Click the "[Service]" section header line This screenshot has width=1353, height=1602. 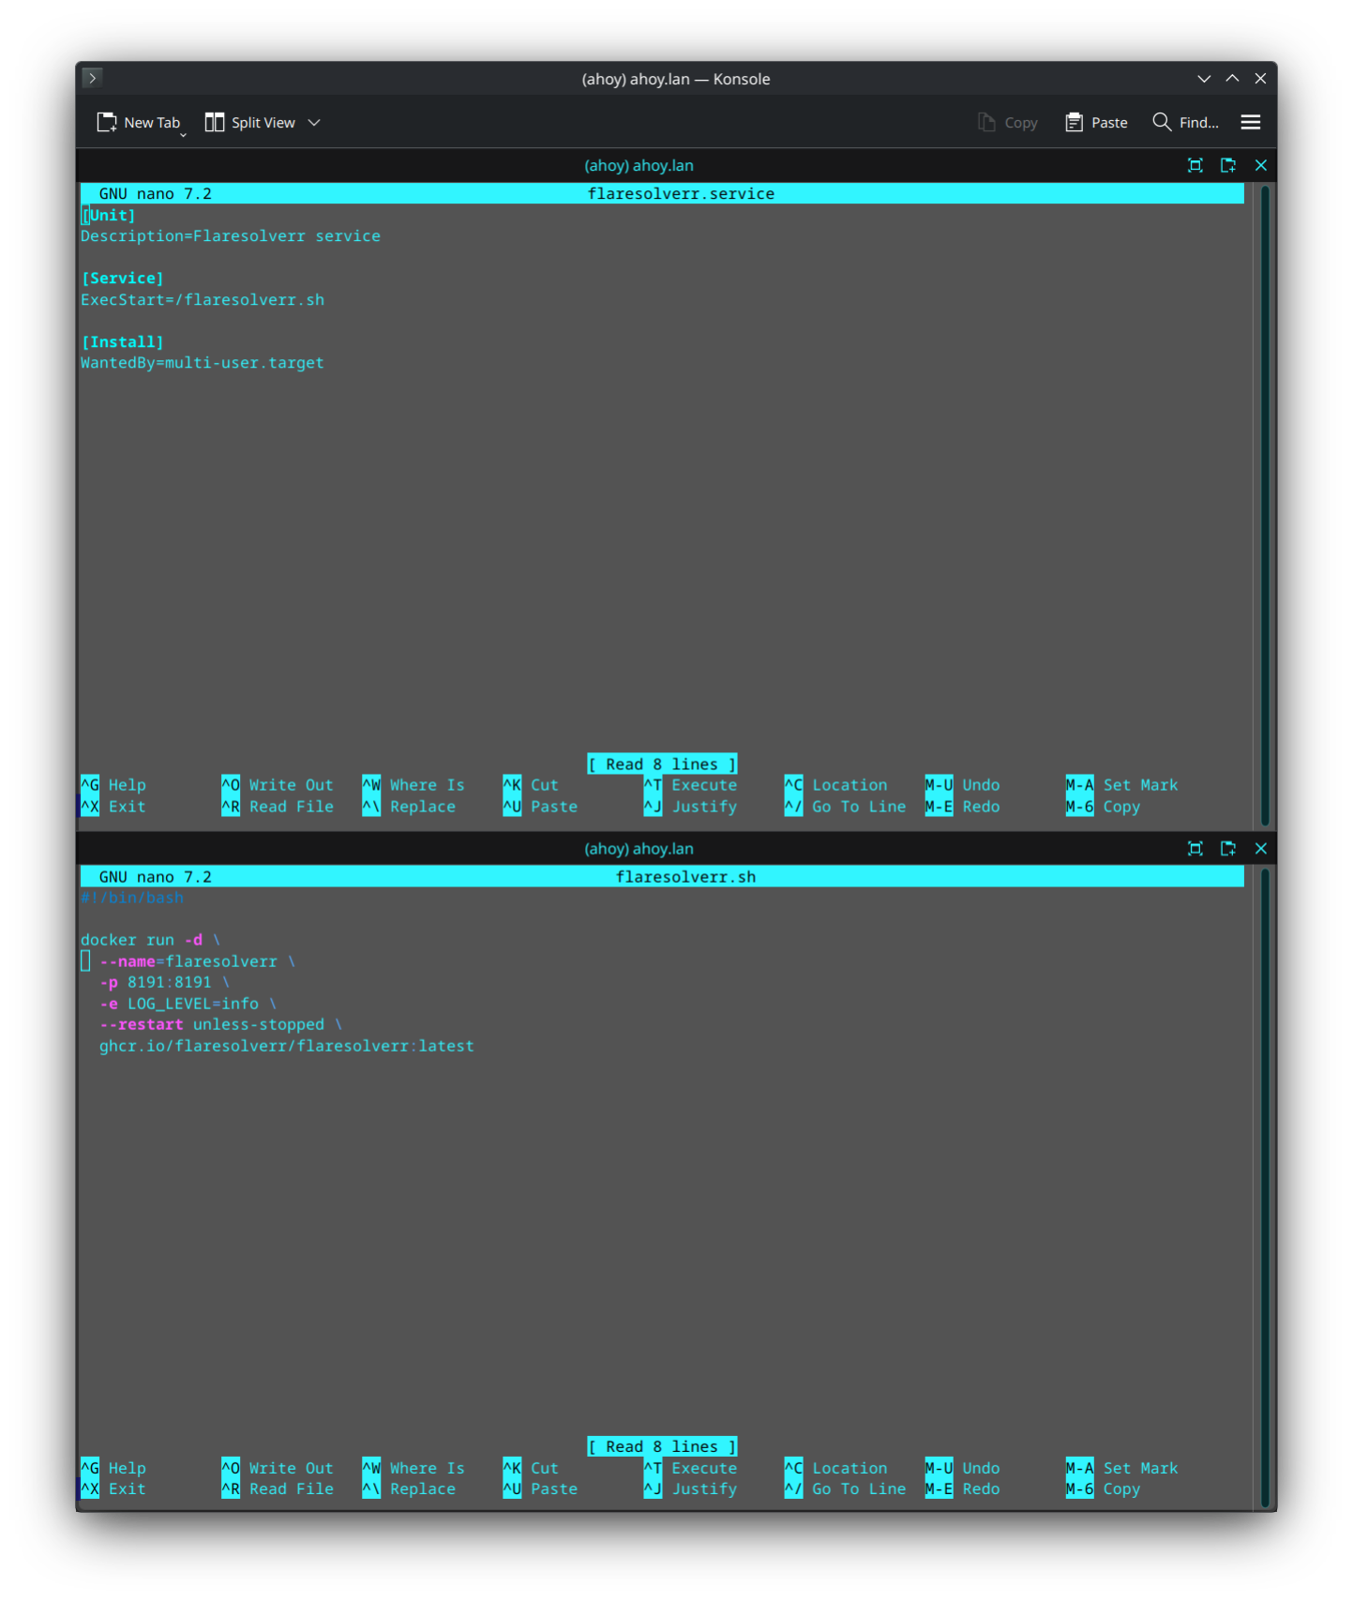coord(123,279)
